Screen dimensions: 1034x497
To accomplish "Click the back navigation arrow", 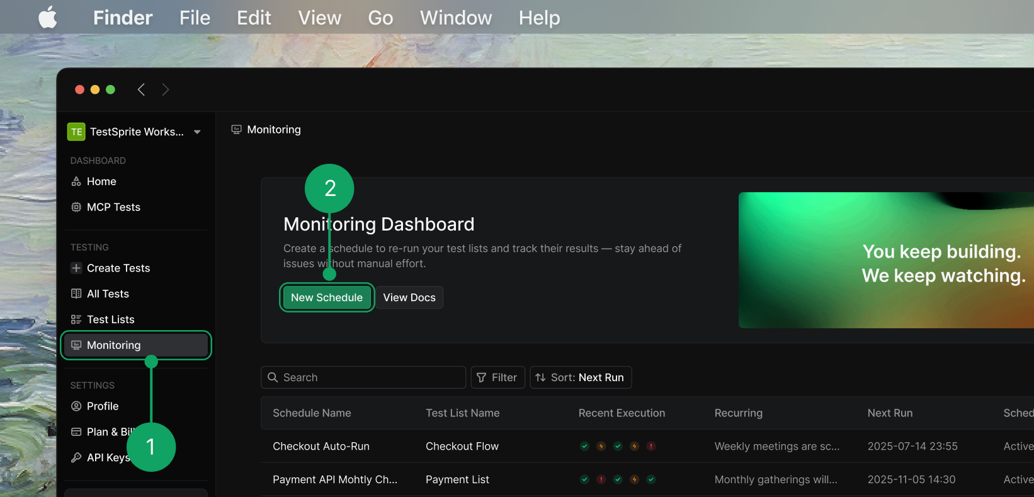I will point(142,89).
